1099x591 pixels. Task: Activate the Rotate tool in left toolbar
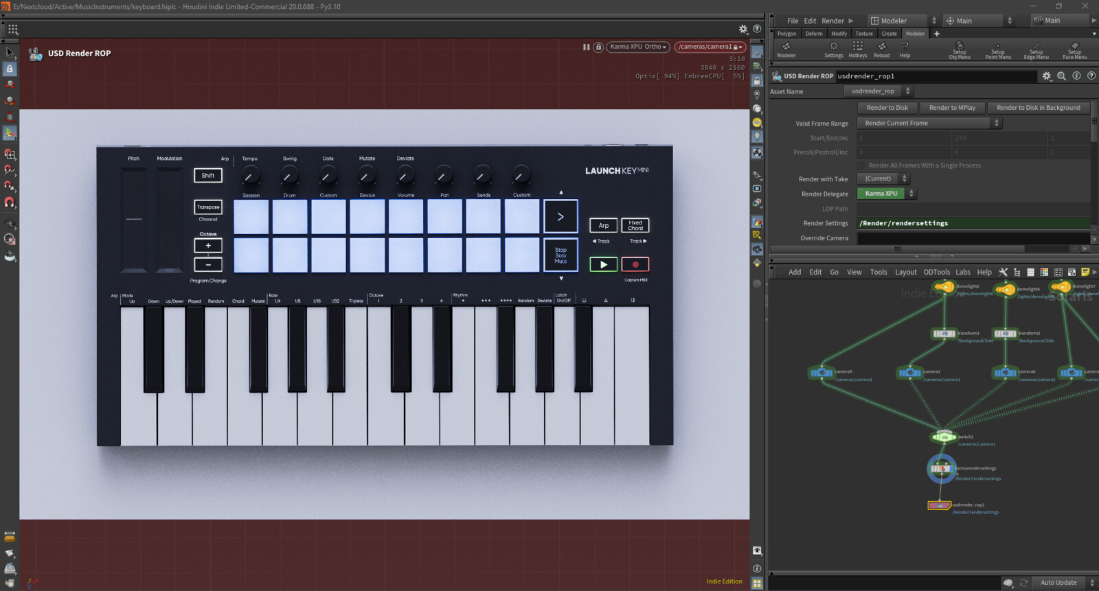(x=10, y=101)
